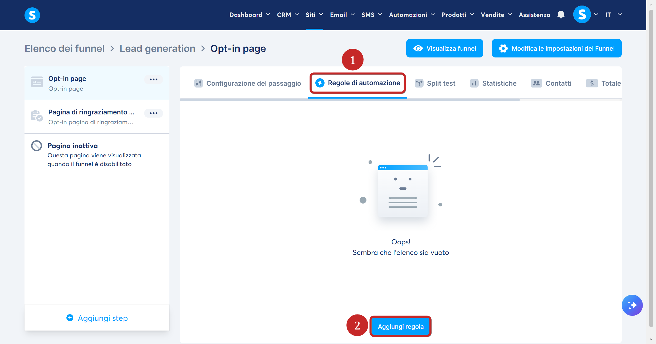
Task: Click the Aggiungi regola button
Action: [x=400, y=326]
